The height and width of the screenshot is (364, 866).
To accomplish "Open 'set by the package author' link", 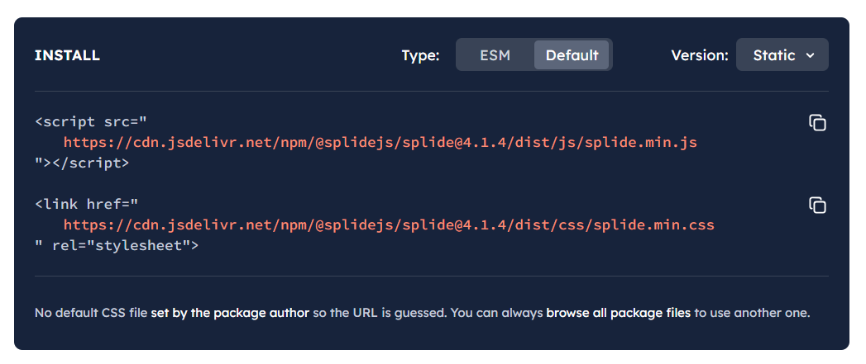I will (x=230, y=314).
